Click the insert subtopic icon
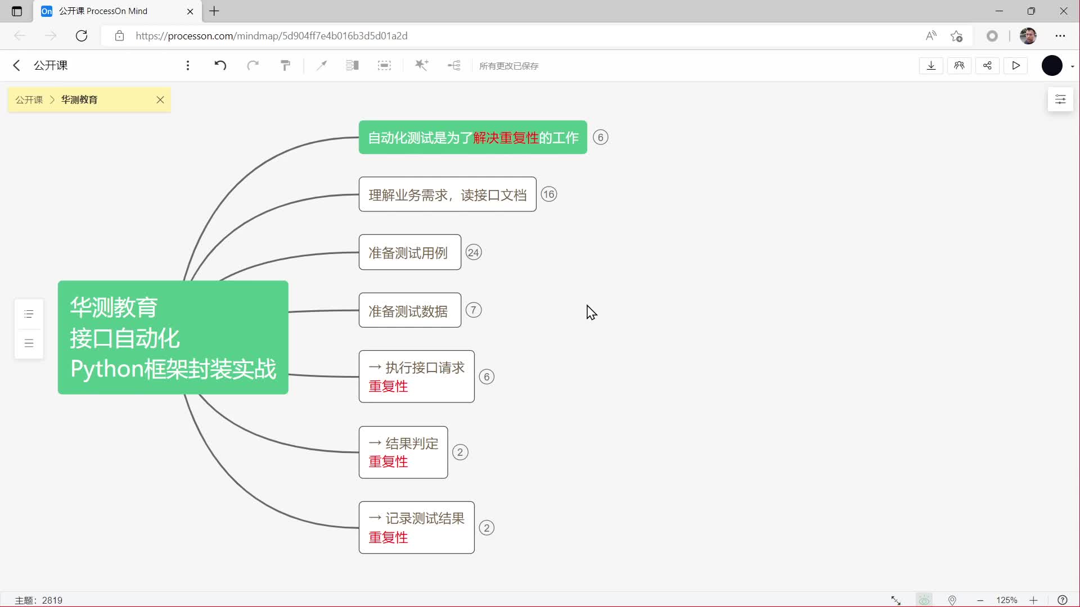Screen dimensions: 1080x607 click(454, 66)
